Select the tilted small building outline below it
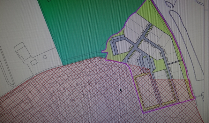 point(34,62)
